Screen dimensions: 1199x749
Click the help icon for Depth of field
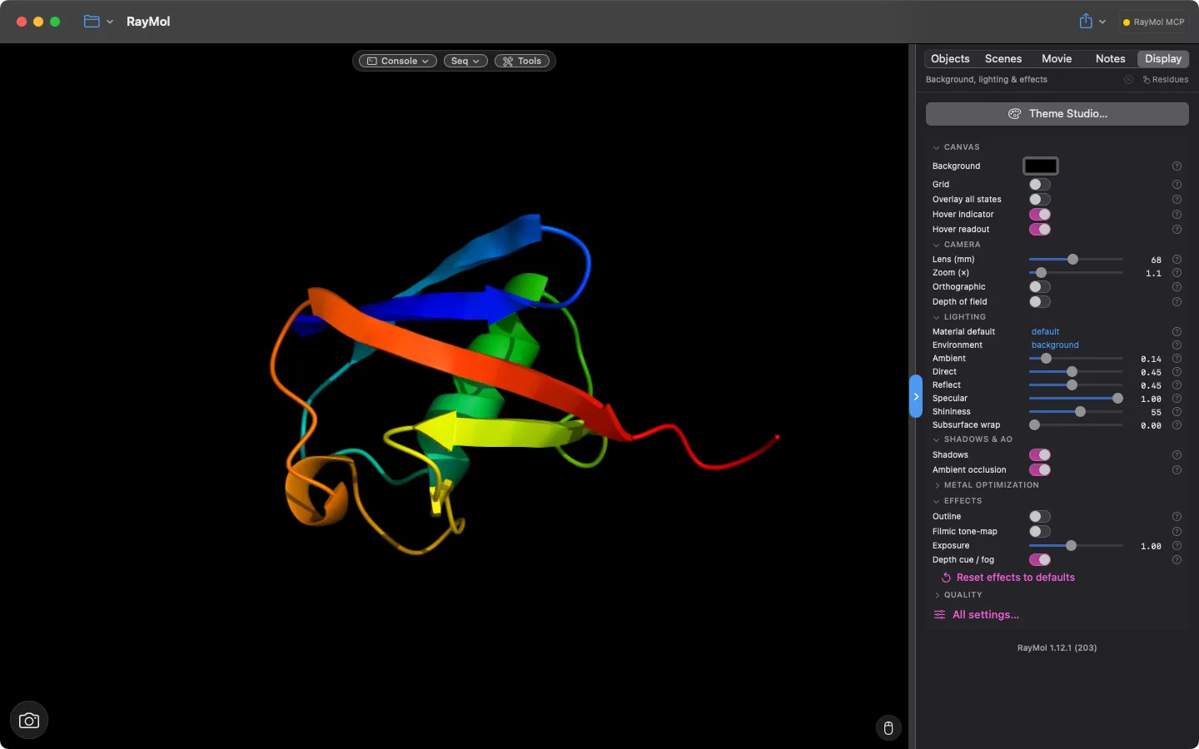click(x=1177, y=302)
